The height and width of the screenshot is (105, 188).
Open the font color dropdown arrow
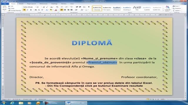tap(58, 10)
